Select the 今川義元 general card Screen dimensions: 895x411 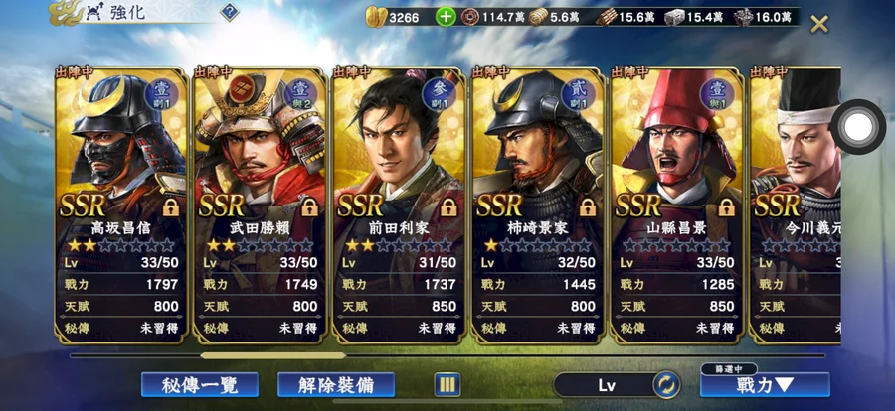click(x=795, y=205)
